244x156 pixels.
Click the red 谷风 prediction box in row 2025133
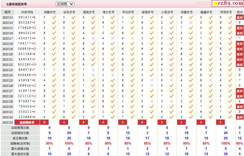pyautogui.click(x=64, y=122)
